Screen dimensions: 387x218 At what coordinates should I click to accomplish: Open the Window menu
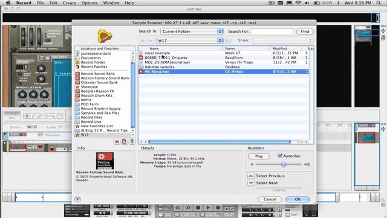111,3
